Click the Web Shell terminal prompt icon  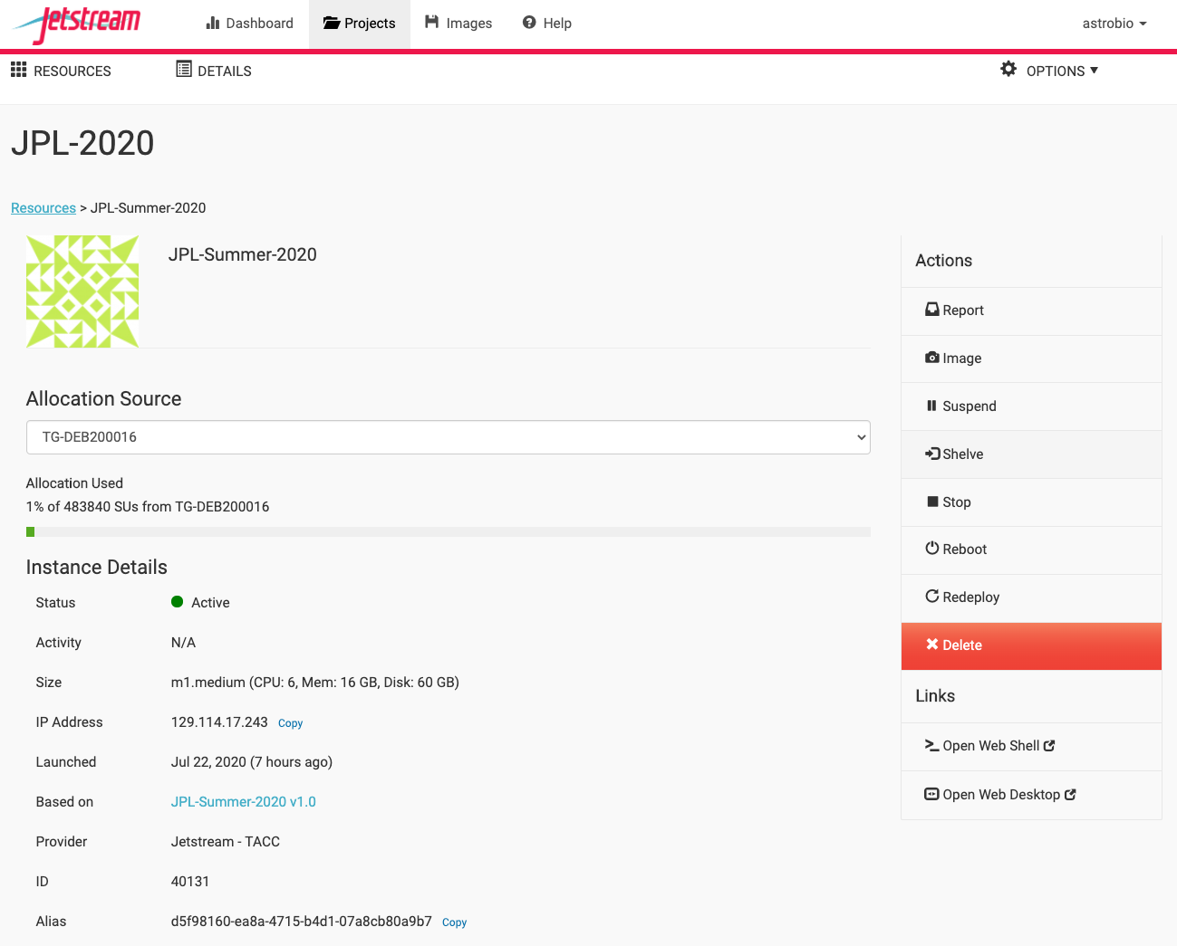[x=931, y=745]
